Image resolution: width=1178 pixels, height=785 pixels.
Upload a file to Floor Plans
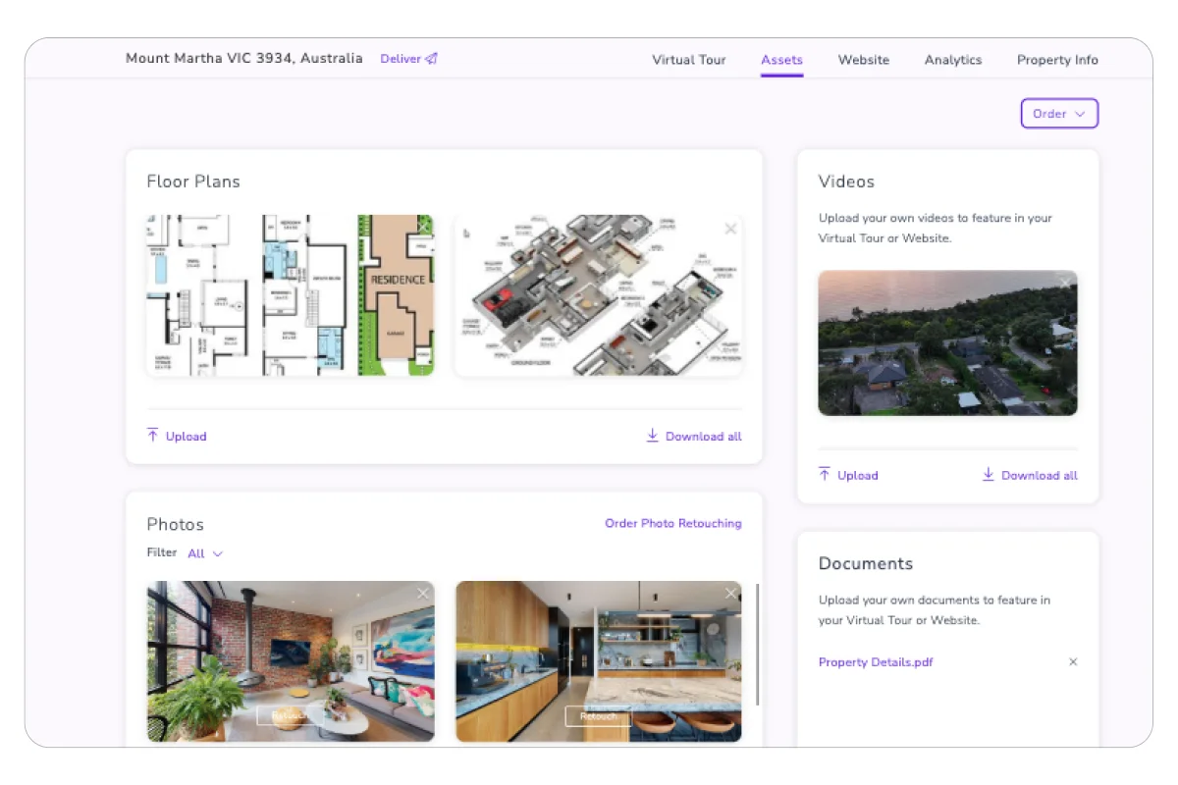[177, 437]
